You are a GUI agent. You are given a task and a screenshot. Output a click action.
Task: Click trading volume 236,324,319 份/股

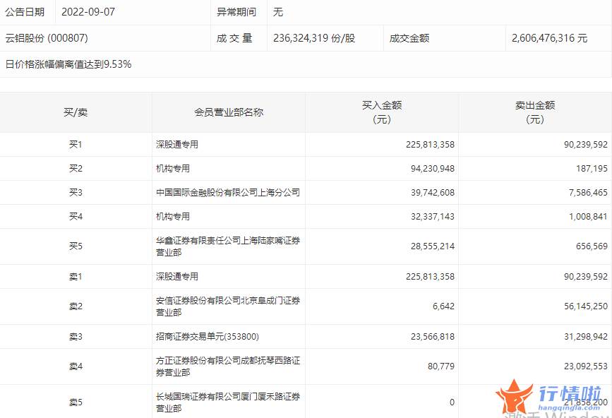pyautogui.click(x=314, y=38)
